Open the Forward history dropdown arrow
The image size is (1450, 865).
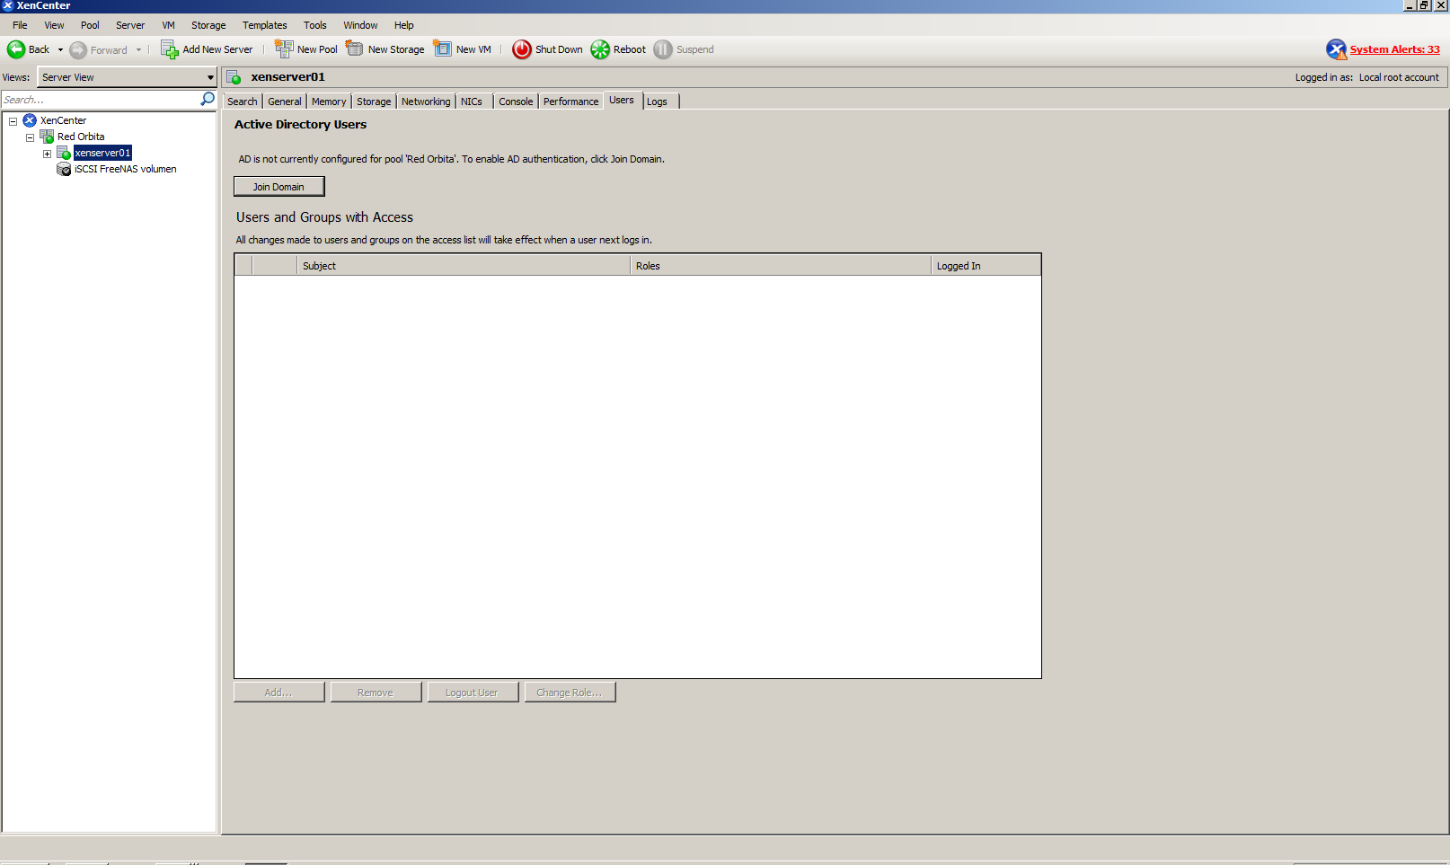137,49
